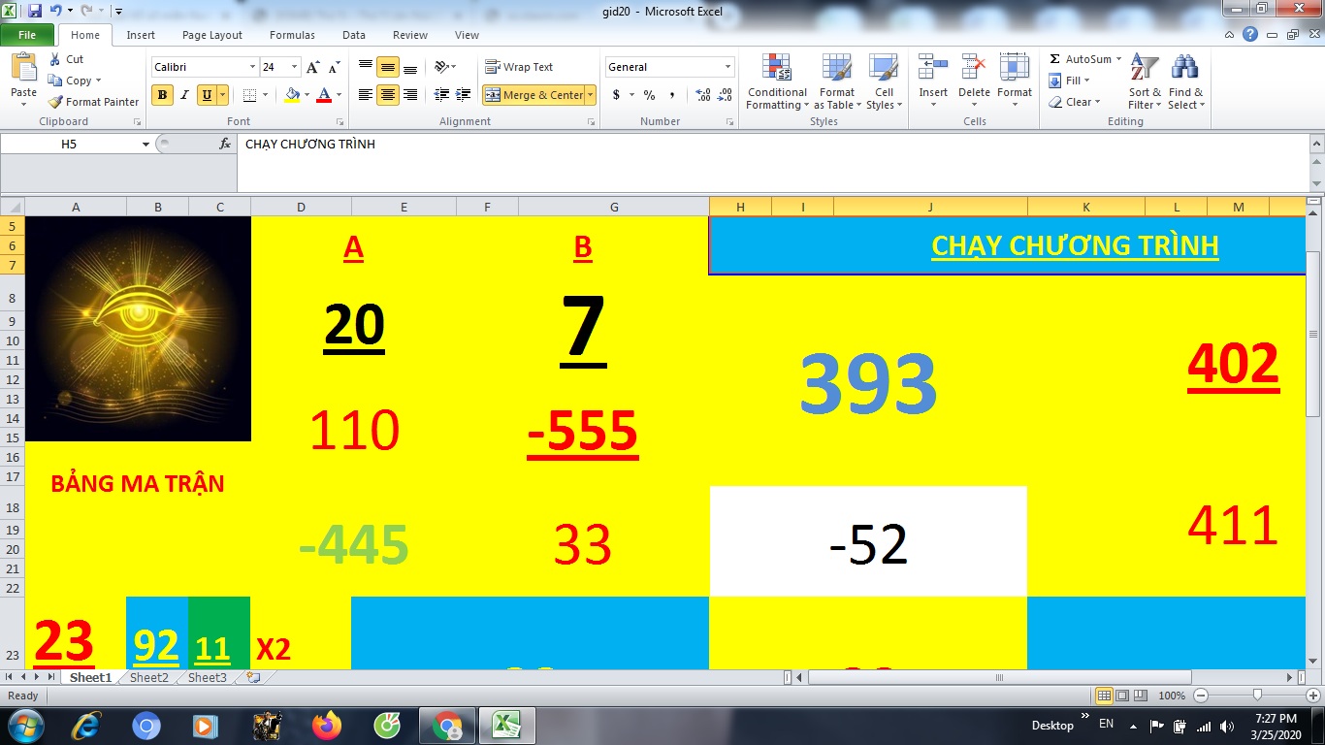The width and height of the screenshot is (1325, 745).
Task: Apply the percent style format
Action: click(649, 95)
